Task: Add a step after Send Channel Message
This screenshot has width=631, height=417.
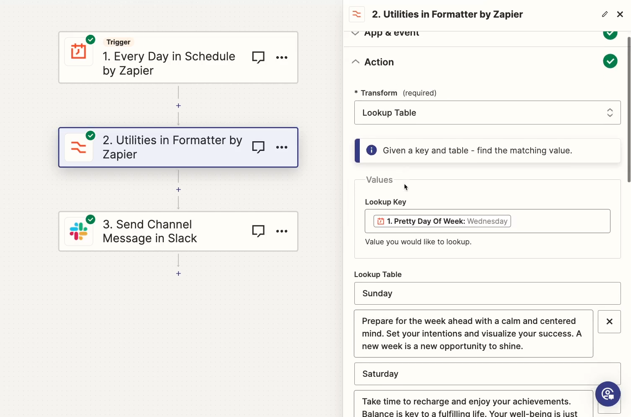Action: click(178, 273)
